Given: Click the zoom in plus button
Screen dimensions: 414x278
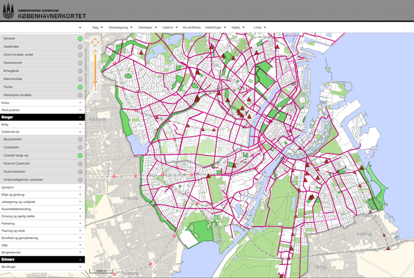Looking at the screenshot, I should pyautogui.click(x=95, y=51).
